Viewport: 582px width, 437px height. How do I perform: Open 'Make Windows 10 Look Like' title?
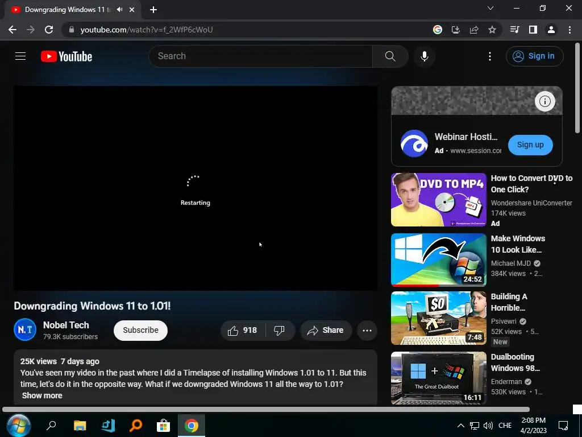click(518, 244)
